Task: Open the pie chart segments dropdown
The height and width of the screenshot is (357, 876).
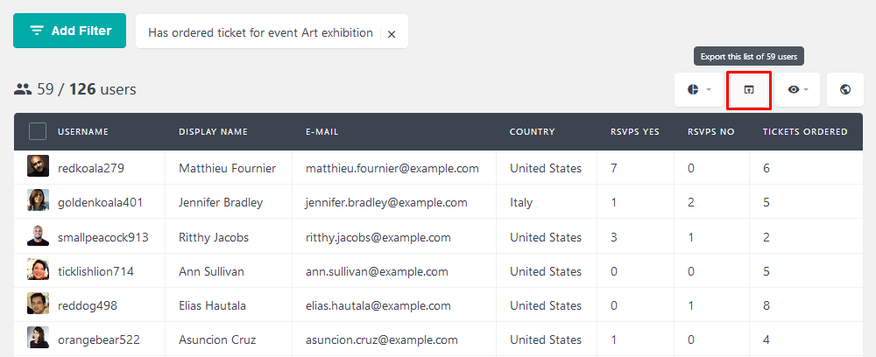Action: 696,90
